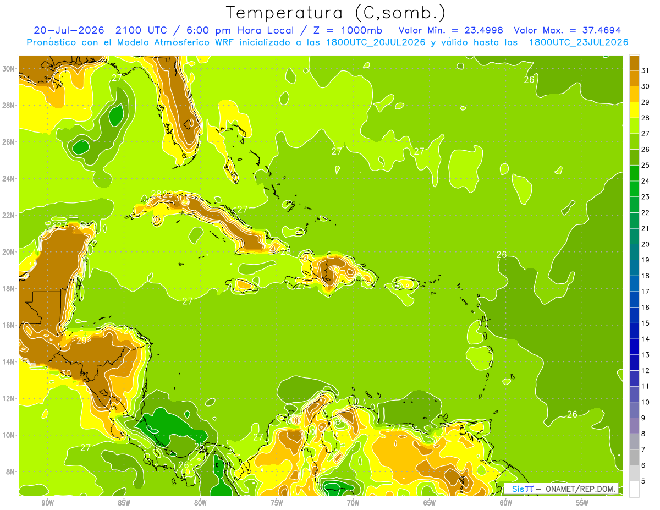Click the "ONAMET/REP.DOM." credit label
Screen dimensions: 660x510
(581, 489)
